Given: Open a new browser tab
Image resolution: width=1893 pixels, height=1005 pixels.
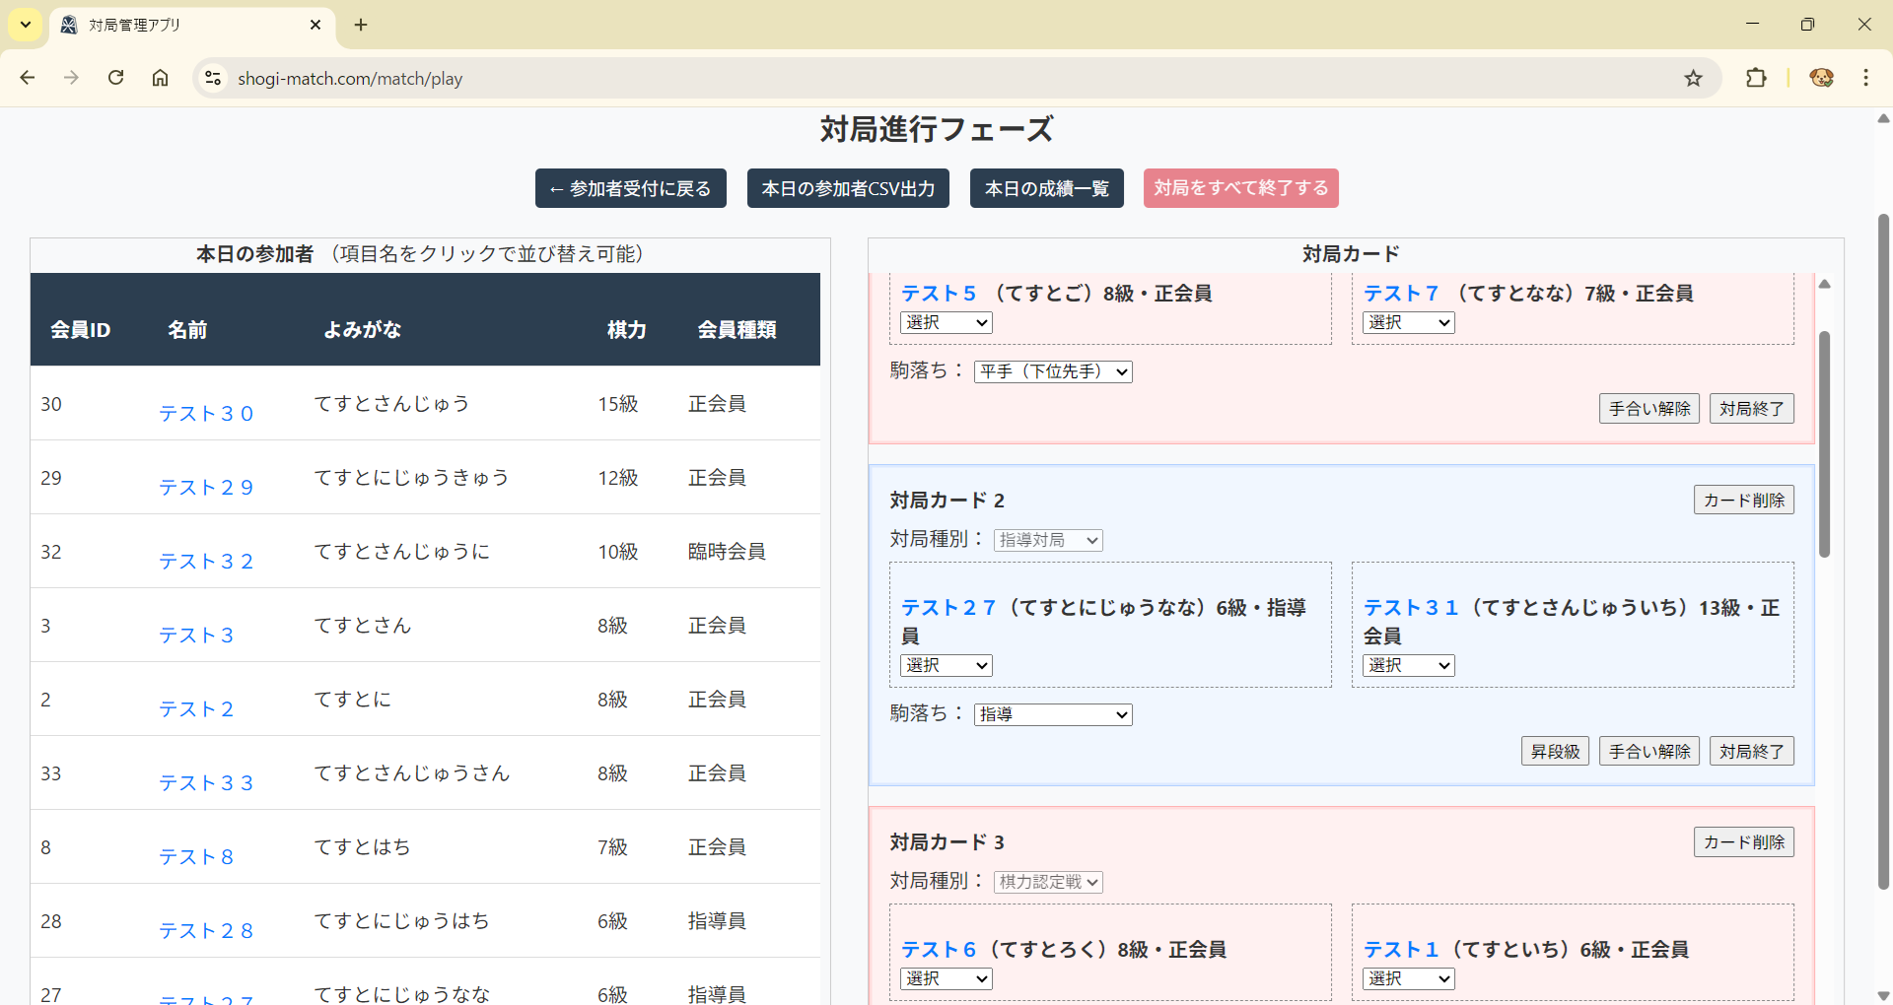Looking at the screenshot, I should click(x=361, y=25).
